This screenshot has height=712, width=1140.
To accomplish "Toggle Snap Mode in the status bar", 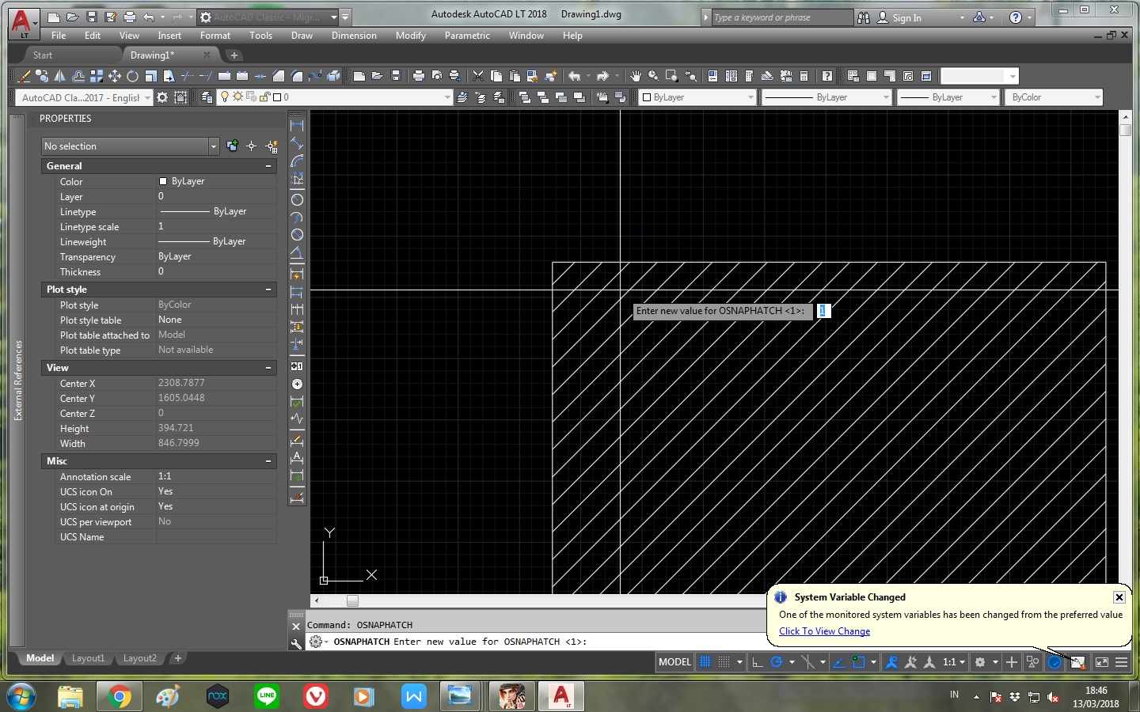I will (724, 662).
